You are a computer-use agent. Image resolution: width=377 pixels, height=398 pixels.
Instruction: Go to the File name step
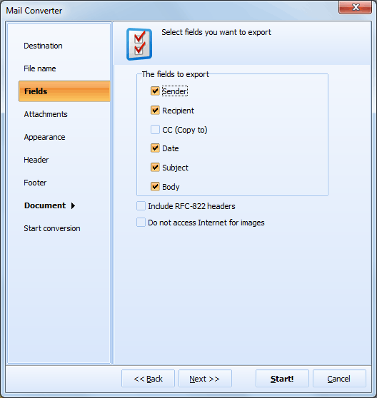(x=40, y=68)
